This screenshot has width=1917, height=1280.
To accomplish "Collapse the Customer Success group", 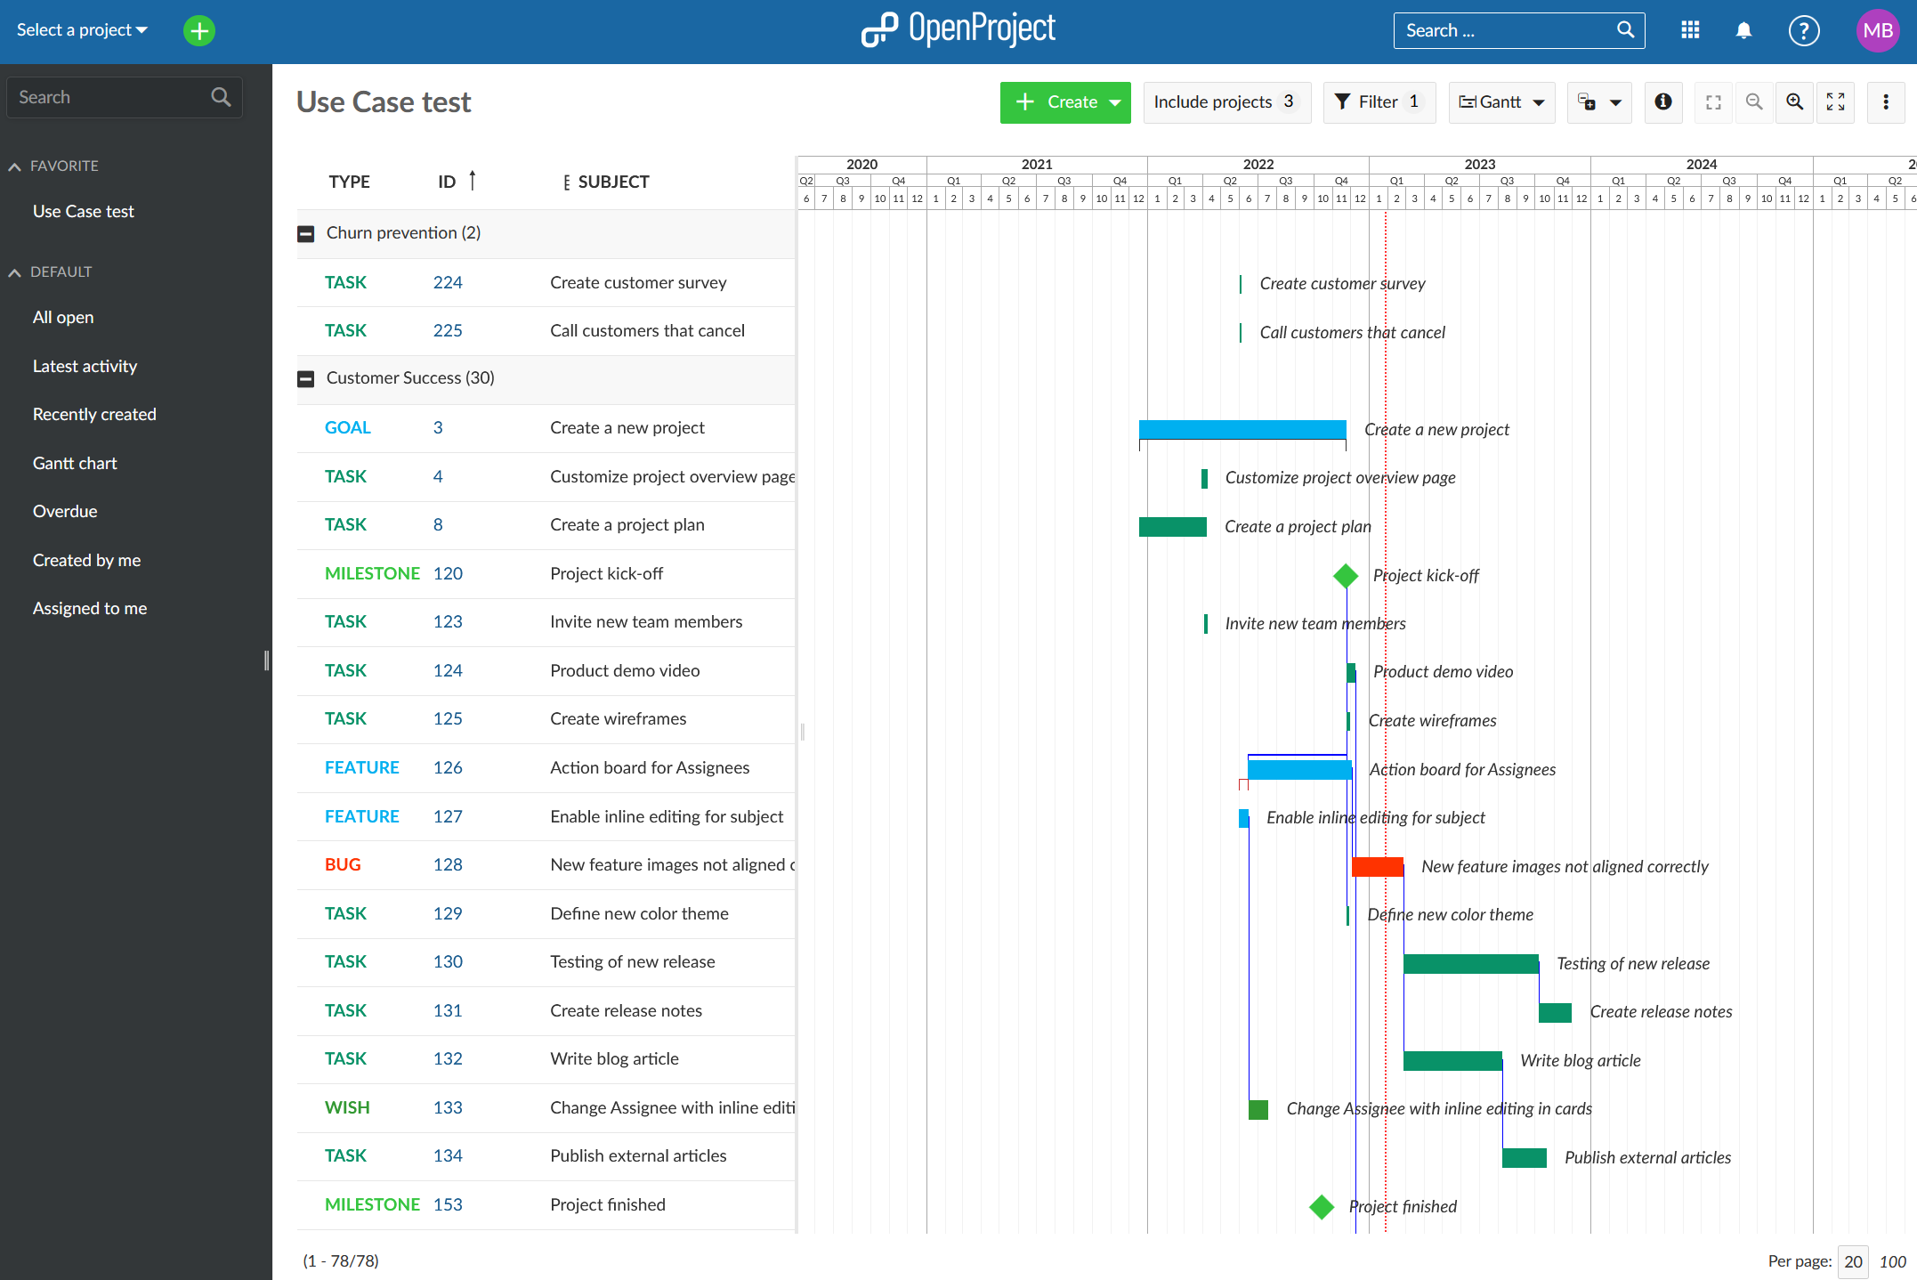I will click(305, 379).
